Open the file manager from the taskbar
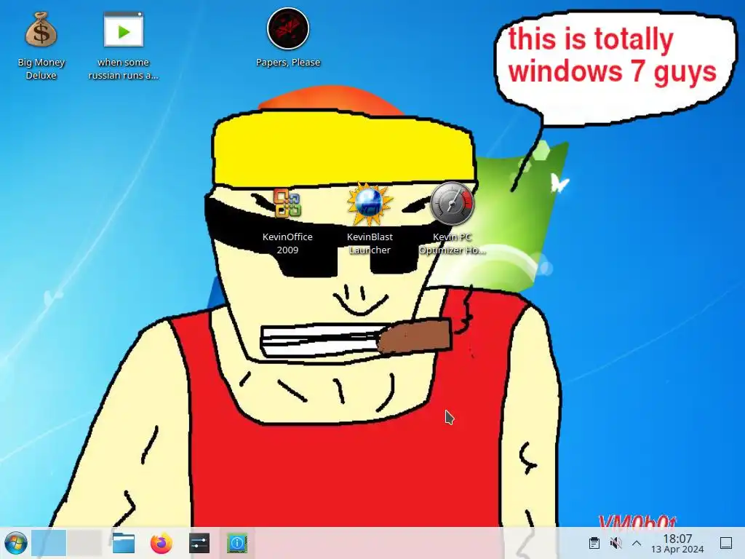Image resolution: width=745 pixels, height=559 pixels. pos(124,543)
